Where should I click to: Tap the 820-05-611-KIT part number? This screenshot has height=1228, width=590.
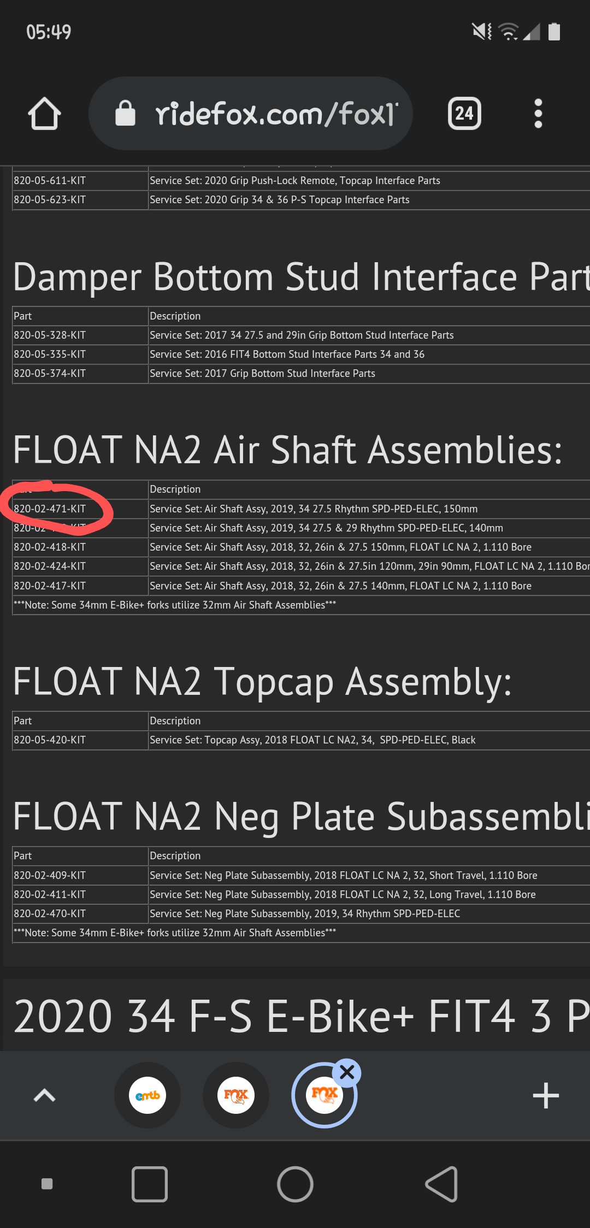50,181
